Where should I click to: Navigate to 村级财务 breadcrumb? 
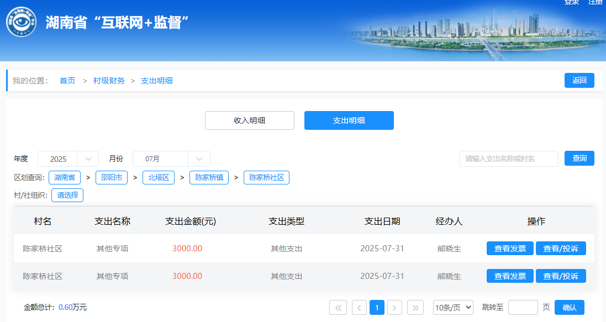coord(109,81)
